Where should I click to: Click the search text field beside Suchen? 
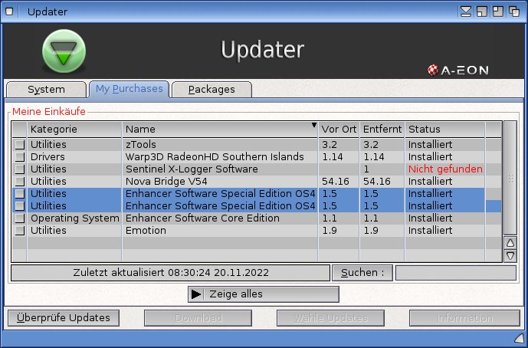point(456,273)
